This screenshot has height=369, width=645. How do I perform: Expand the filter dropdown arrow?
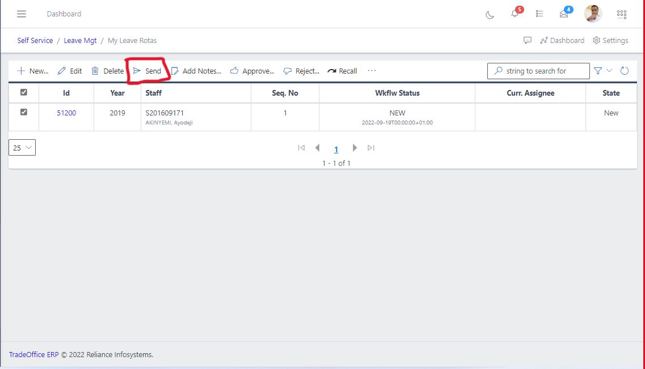click(x=610, y=71)
